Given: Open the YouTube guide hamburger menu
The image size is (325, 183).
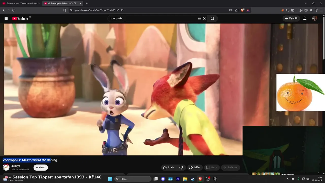Looking at the screenshot, I should pos(6,18).
